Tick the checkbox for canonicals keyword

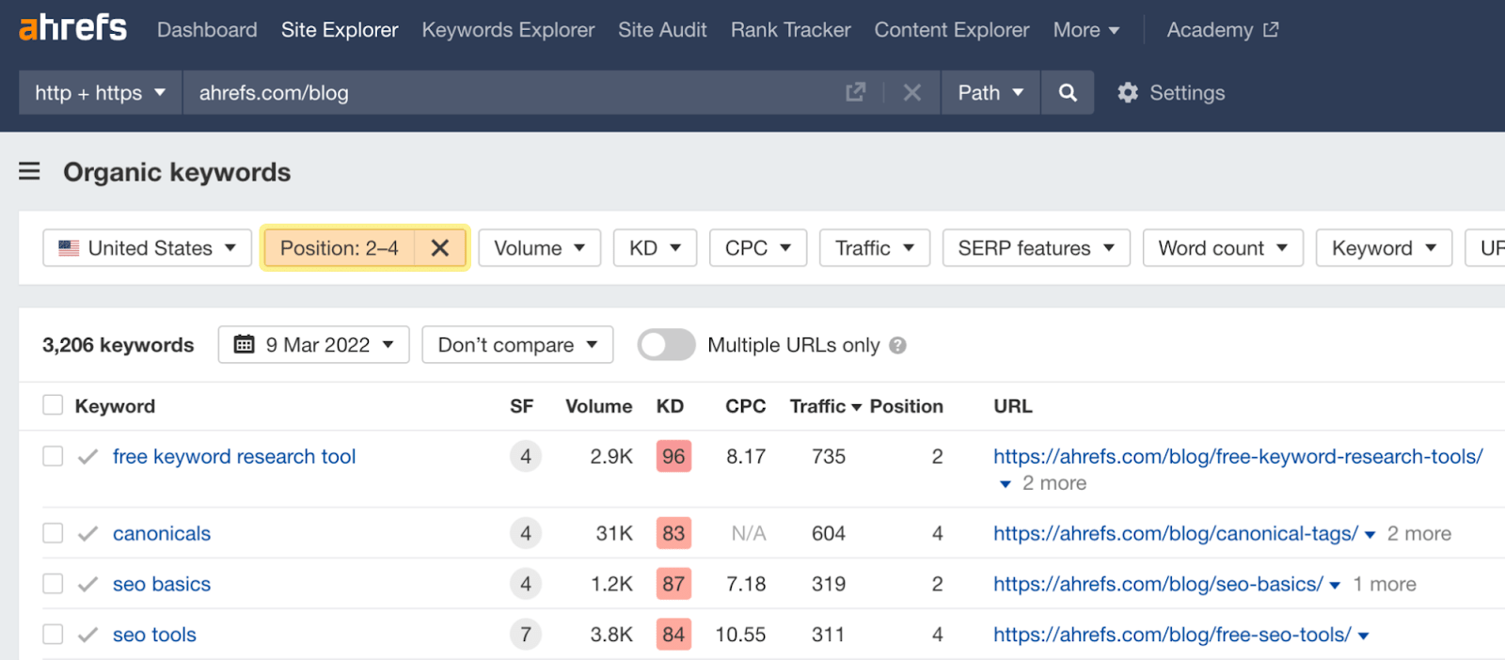click(53, 533)
